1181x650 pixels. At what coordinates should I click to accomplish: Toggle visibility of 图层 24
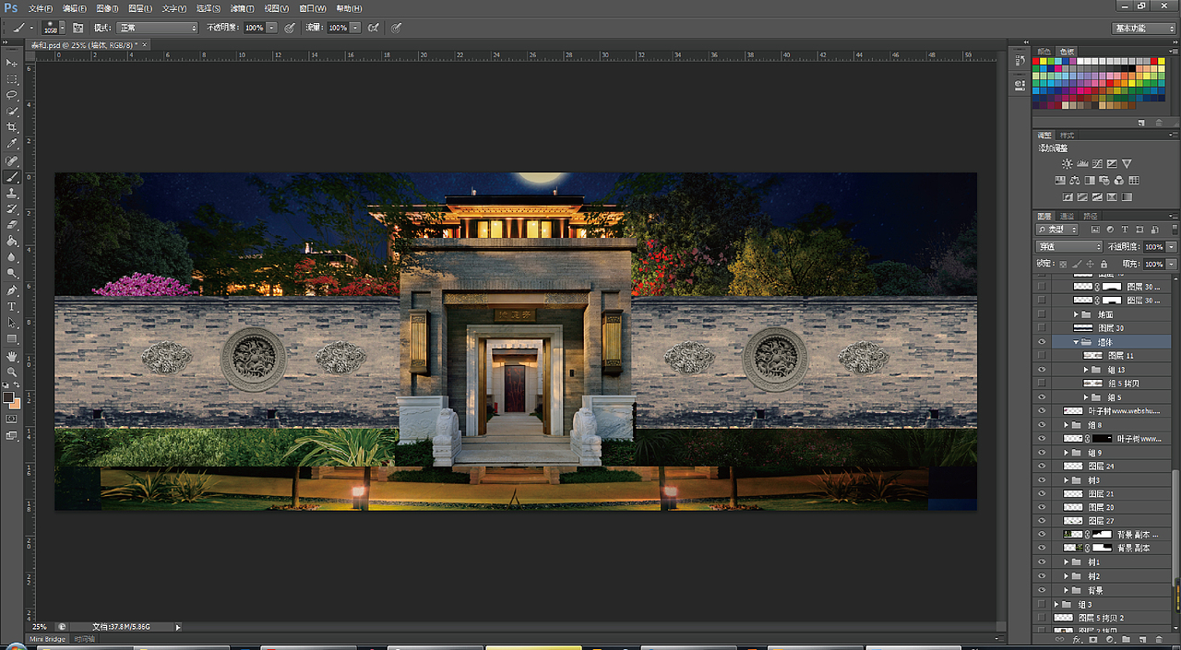pyautogui.click(x=1042, y=467)
